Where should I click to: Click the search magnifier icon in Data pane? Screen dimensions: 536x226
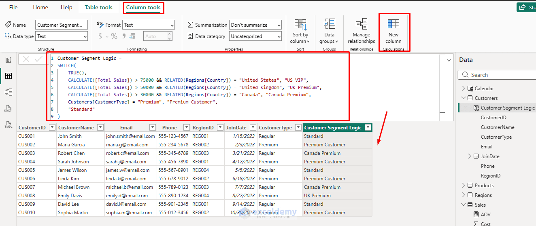[465, 75]
